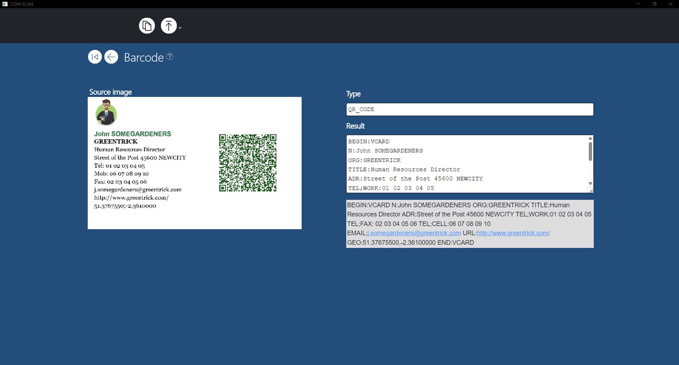The height and width of the screenshot is (365, 679).
Task: Click the QR code on the card
Action: (x=248, y=163)
